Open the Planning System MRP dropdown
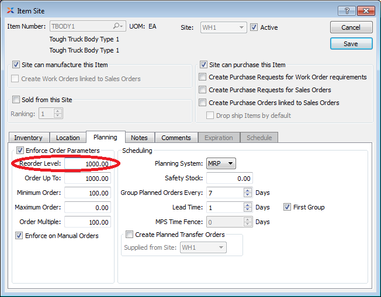The height and width of the screenshot is (297, 381). pyautogui.click(x=221, y=164)
